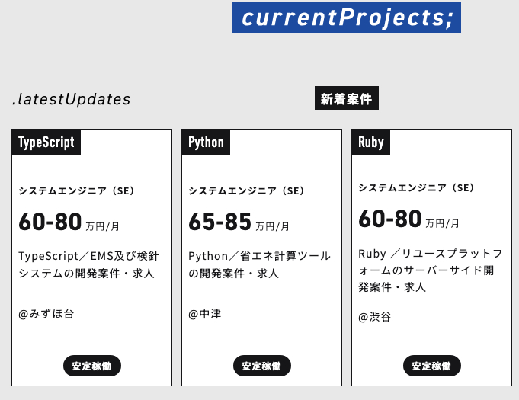The image size is (519, 400).
Task: Open the TypeScript／EMS及び検針システム job link
Action: point(87,264)
